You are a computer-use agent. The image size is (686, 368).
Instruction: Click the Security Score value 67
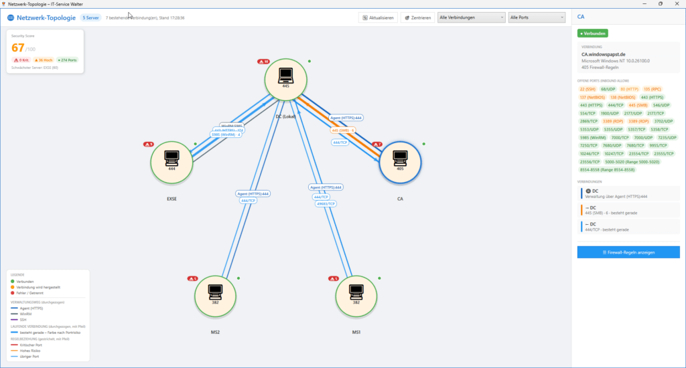point(18,48)
